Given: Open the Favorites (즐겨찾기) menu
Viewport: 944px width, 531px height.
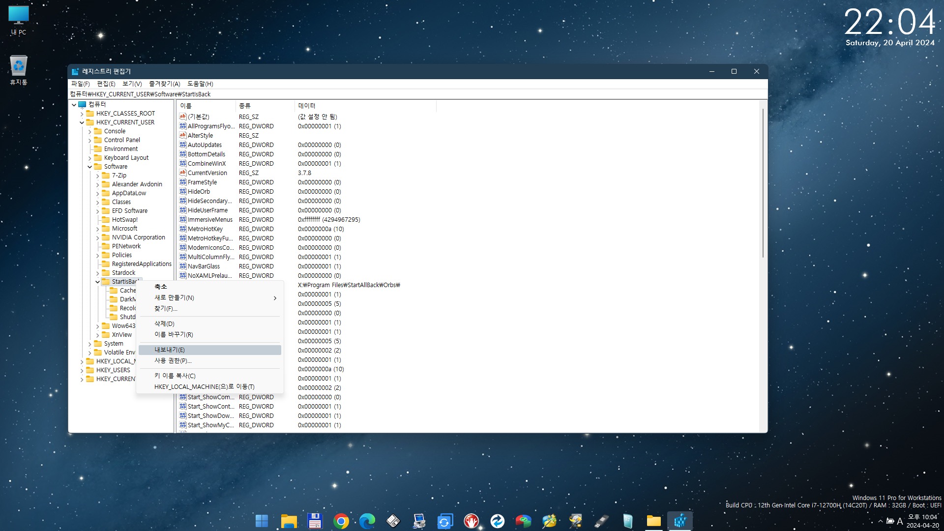Looking at the screenshot, I should (165, 84).
